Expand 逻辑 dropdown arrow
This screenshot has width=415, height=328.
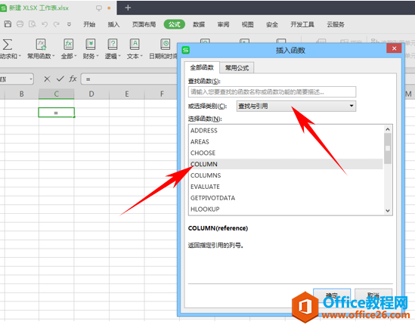[119, 56]
